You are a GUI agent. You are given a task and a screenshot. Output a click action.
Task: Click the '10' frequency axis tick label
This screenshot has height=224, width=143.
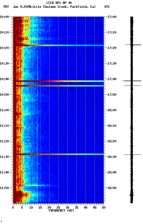point(31,208)
